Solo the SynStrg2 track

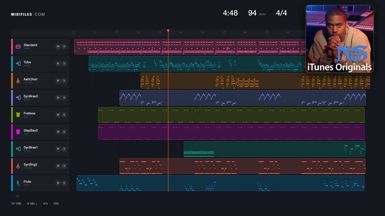click(x=64, y=166)
